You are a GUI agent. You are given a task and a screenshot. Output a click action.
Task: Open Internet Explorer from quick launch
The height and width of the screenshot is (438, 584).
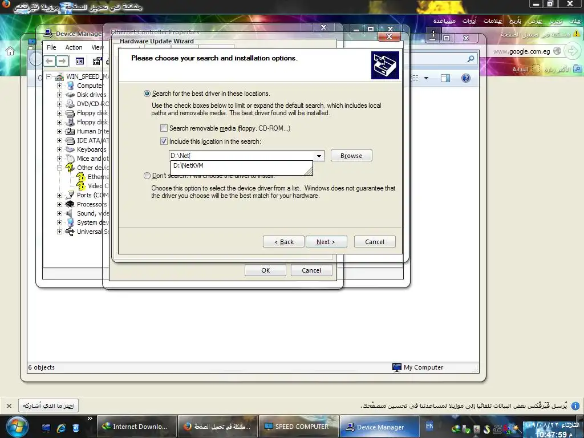pyautogui.click(x=61, y=428)
